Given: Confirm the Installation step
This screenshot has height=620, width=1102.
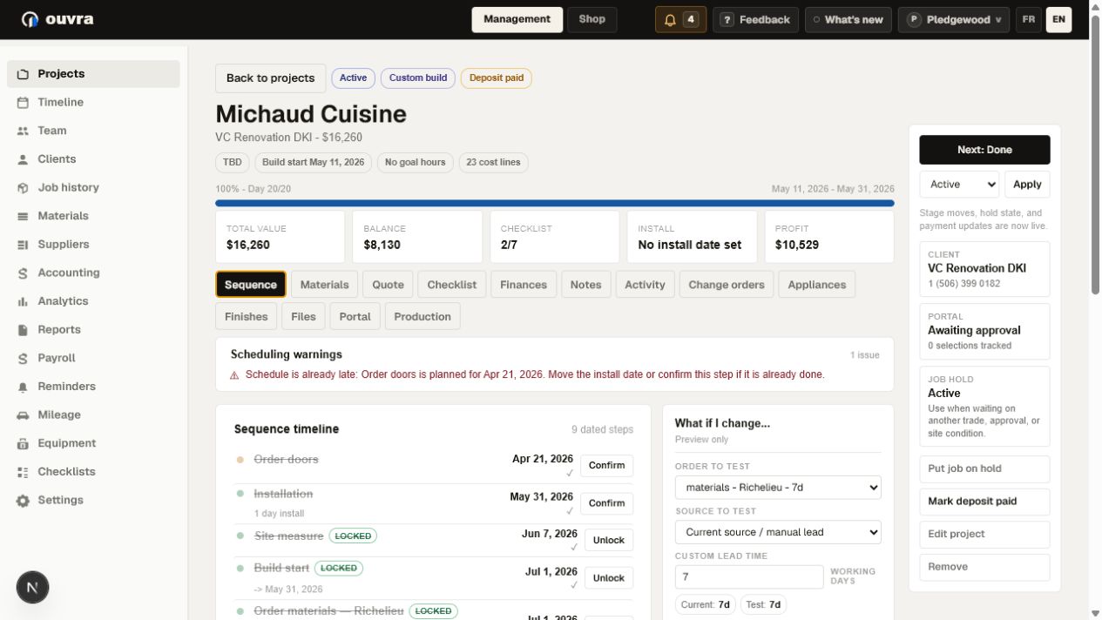Looking at the screenshot, I should click(x=607, y=503).
